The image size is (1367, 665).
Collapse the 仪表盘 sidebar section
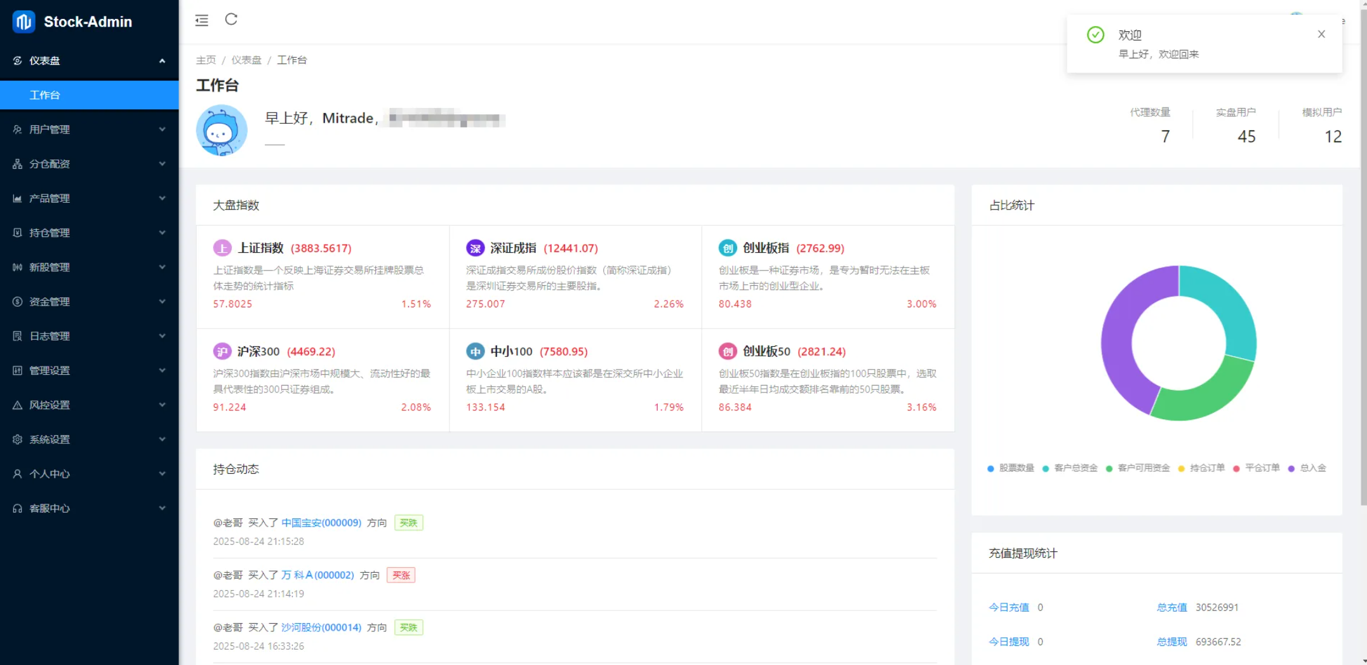(x=89, y=61)
